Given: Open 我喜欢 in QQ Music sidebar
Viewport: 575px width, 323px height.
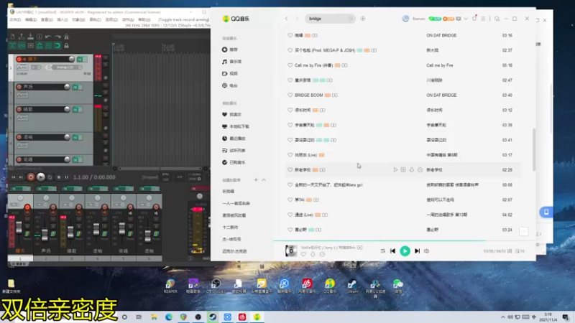Looking at the screenshot, I should (x=231, y=115).
